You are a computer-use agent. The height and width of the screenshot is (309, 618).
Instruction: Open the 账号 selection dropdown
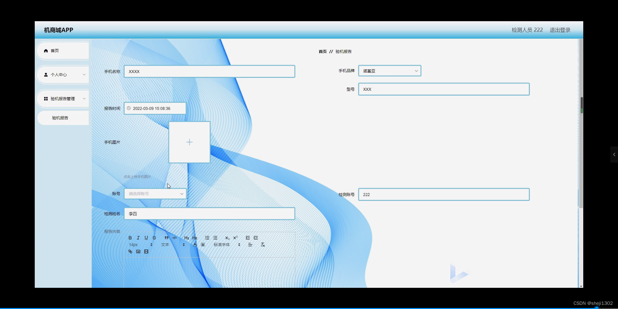point(155,194)
